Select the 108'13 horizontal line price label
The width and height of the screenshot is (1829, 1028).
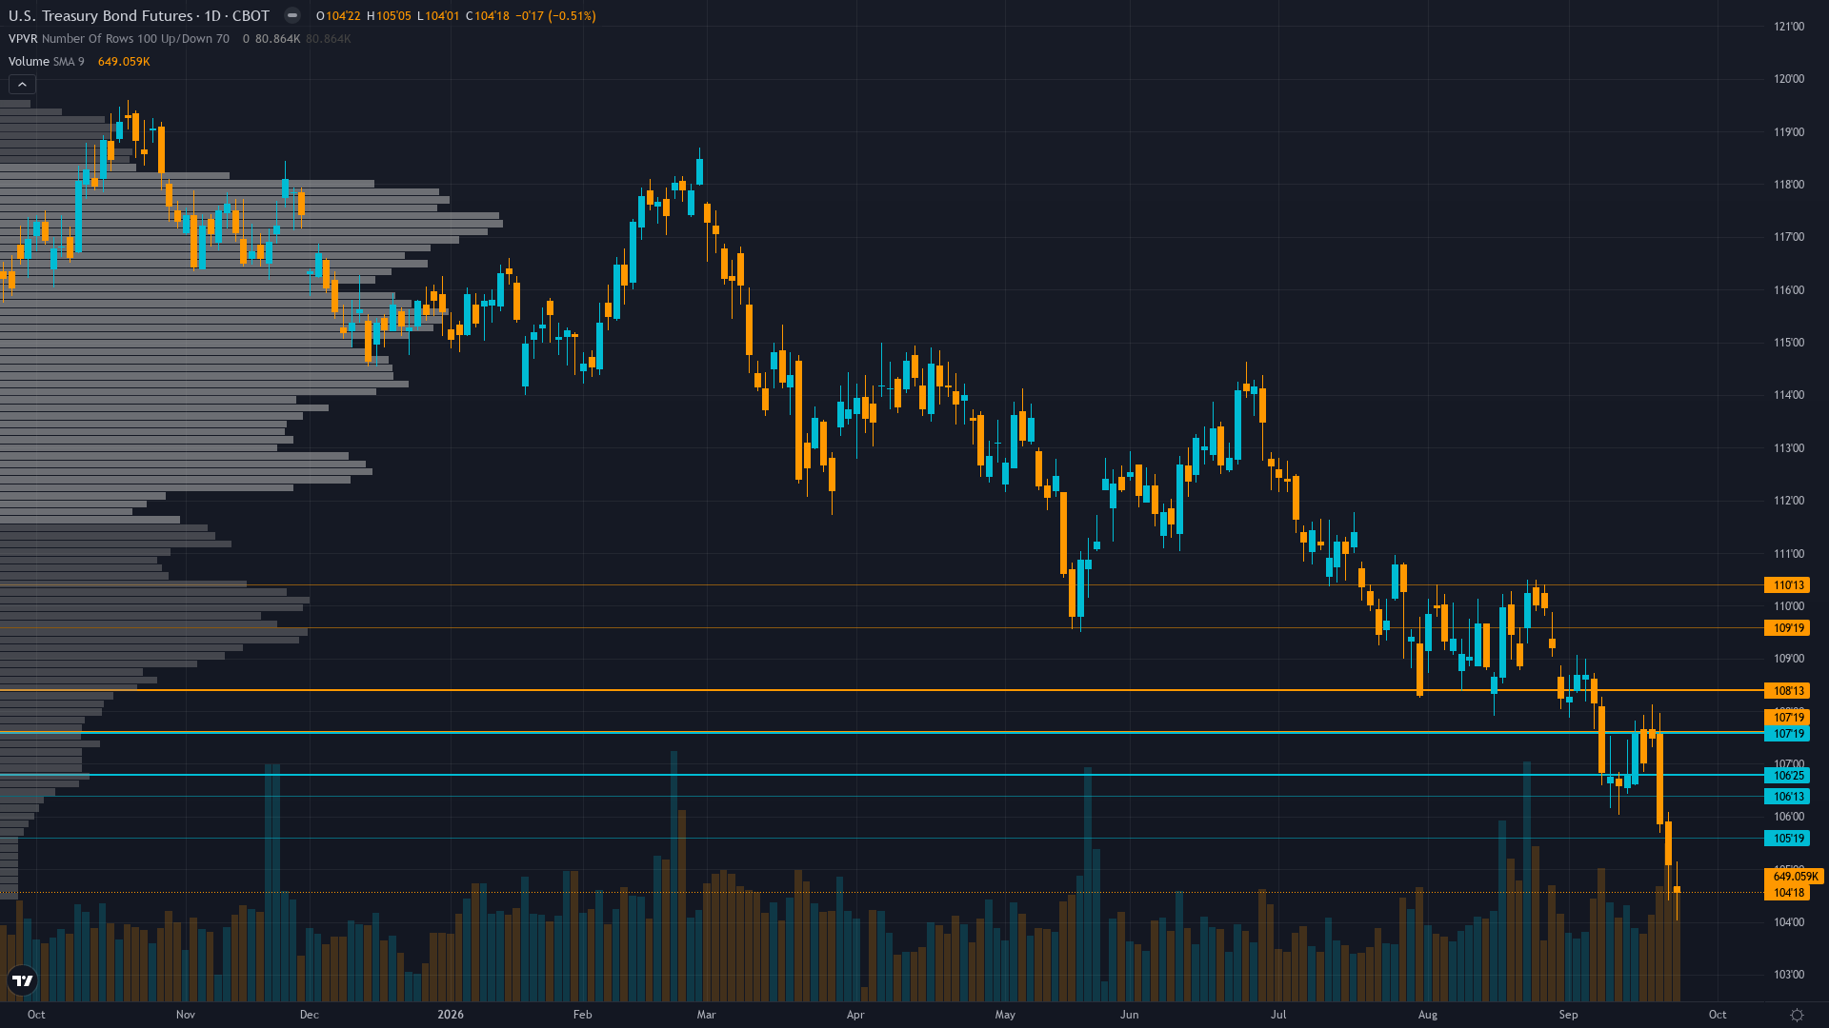click(x=1787, y=691)
